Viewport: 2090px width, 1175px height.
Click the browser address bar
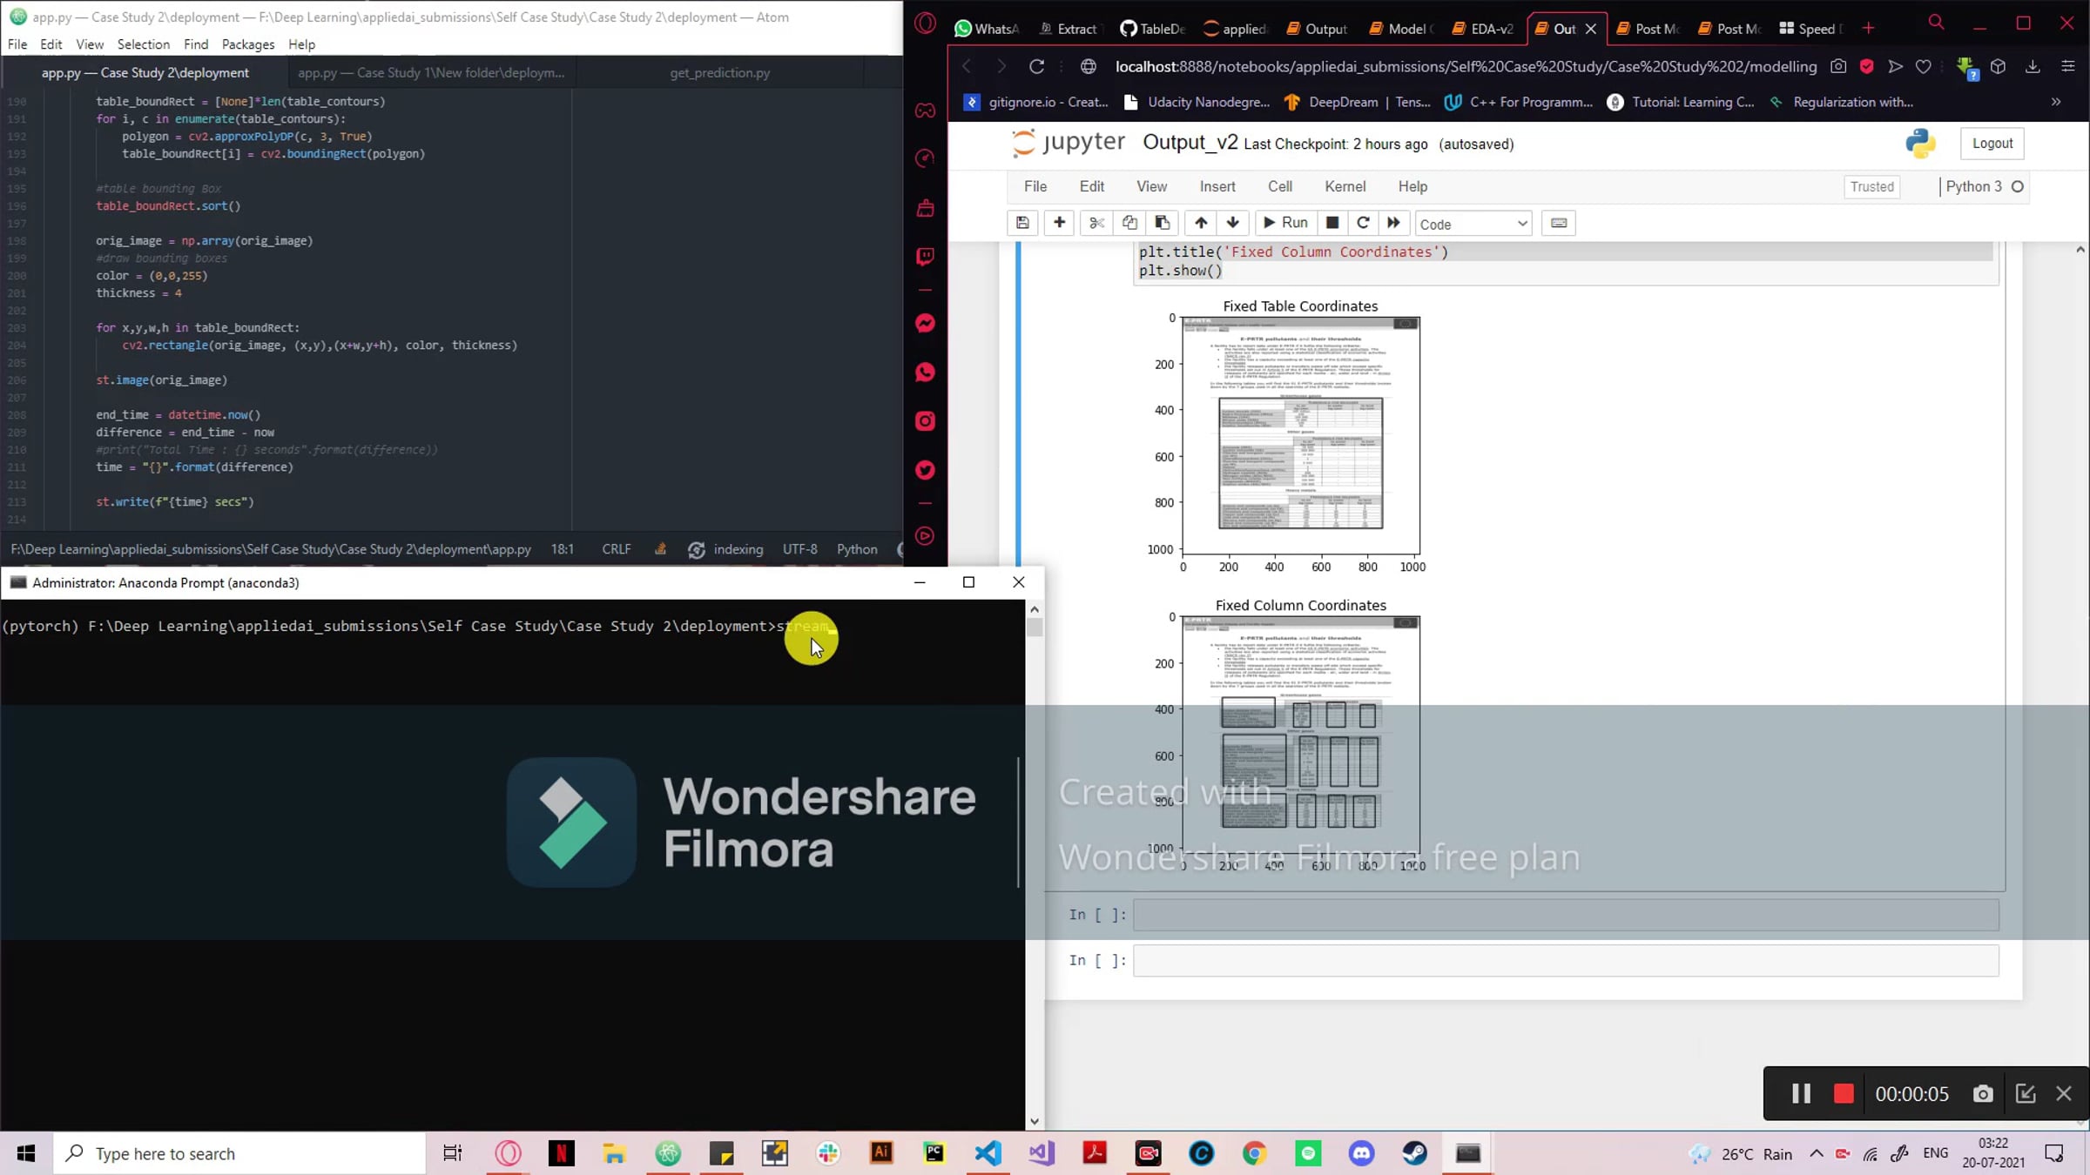pyautogui.click(x=1466, y=66)
